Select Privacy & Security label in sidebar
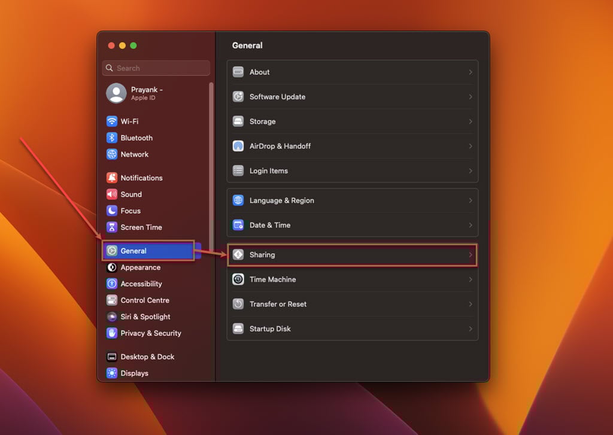 [x=150, y=333]
